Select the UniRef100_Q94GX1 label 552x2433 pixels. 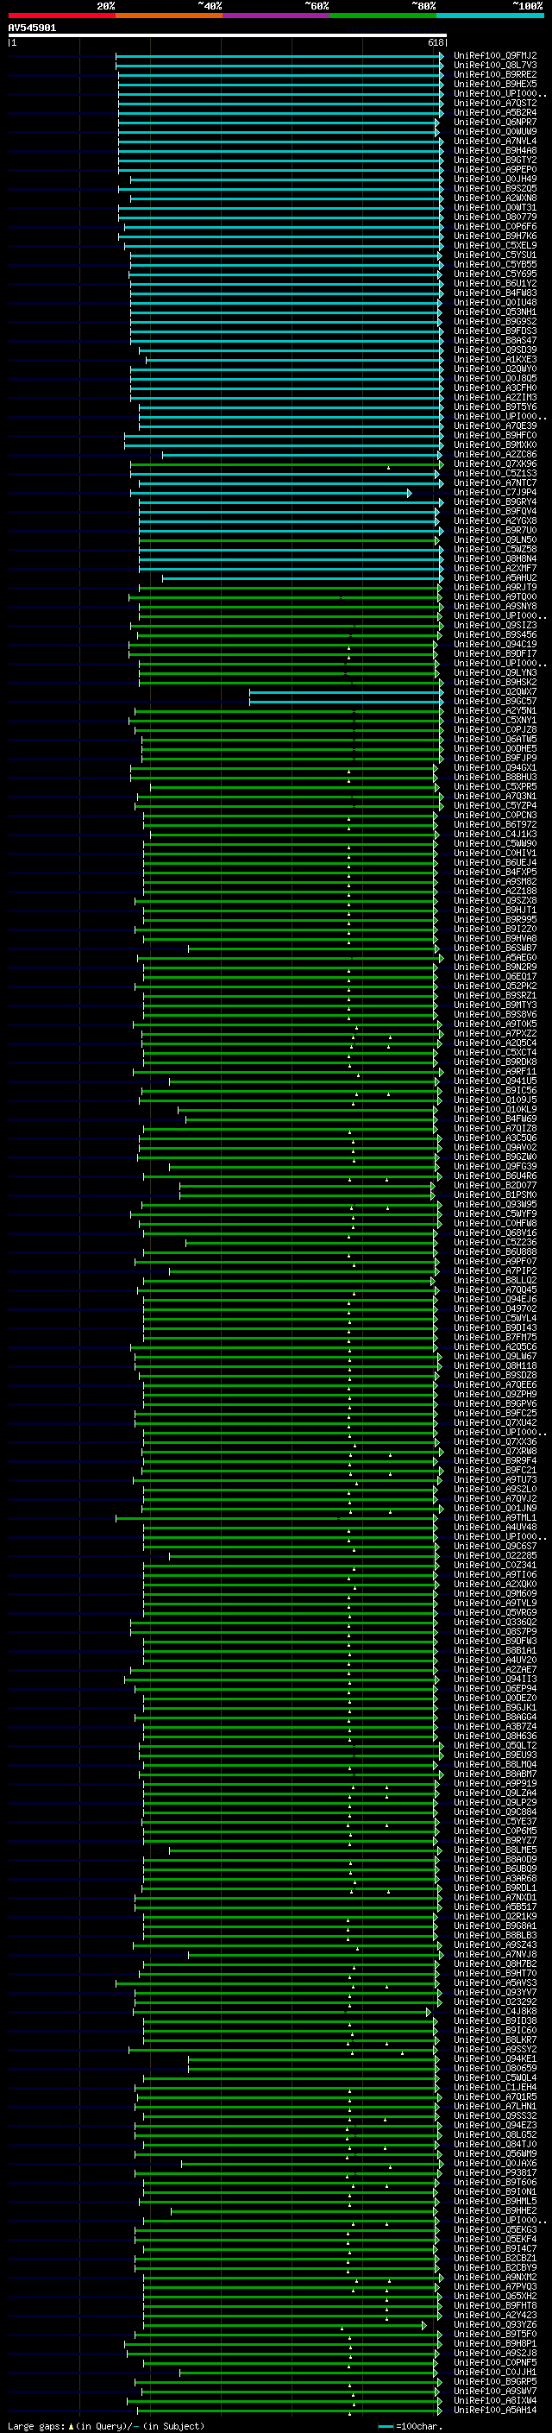495,769
